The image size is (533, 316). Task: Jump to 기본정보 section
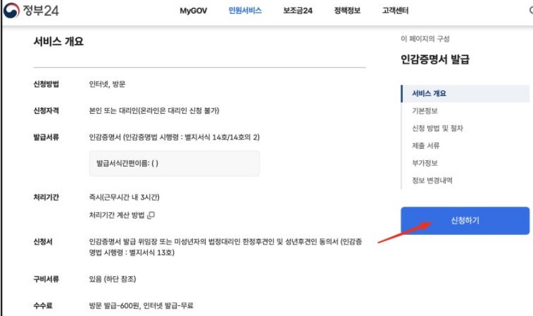(424, 111)
